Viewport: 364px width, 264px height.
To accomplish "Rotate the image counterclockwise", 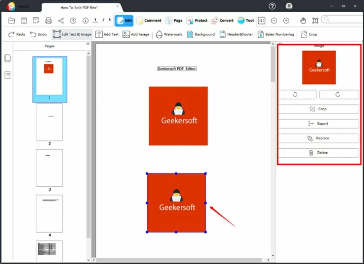I will [298, 94].
